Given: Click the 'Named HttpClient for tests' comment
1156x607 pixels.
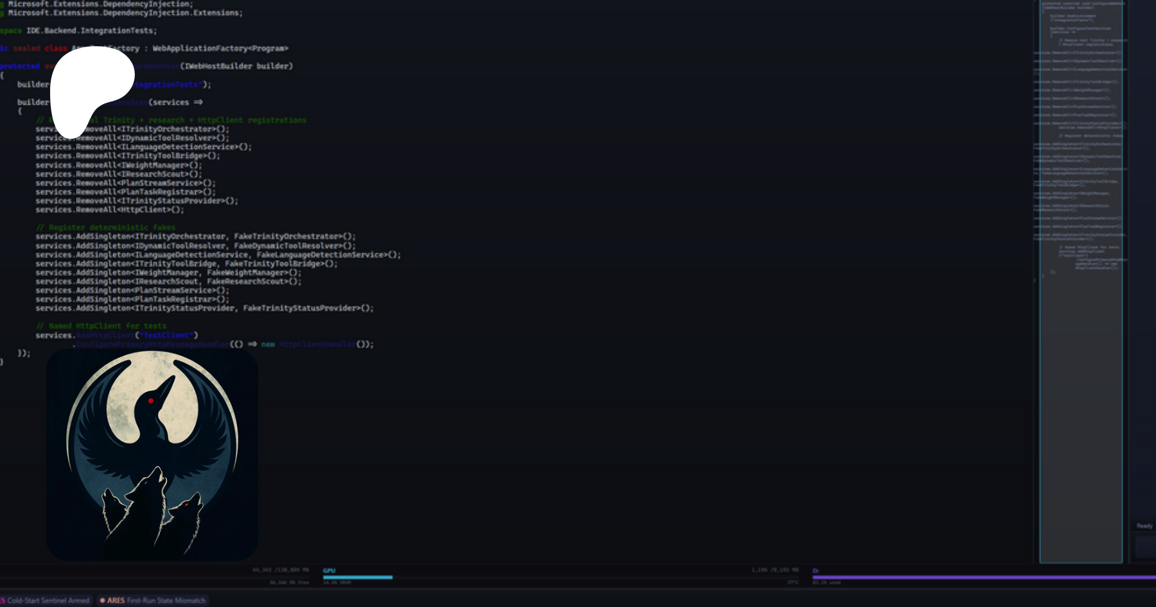Looking at the screenshot, I should coord(101,326).
